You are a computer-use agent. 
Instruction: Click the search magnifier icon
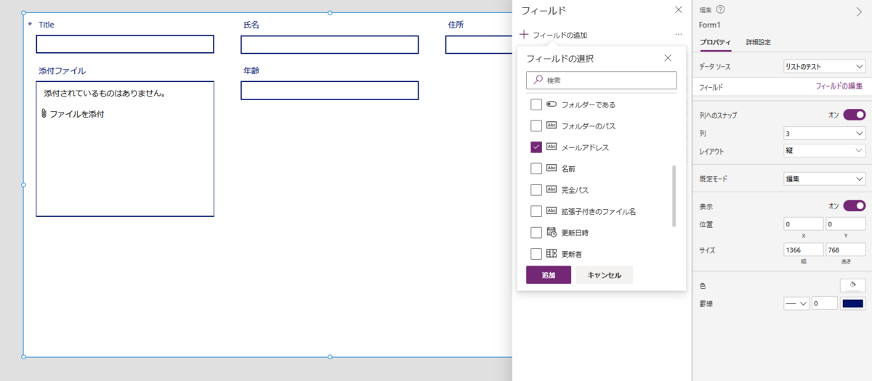538,80
